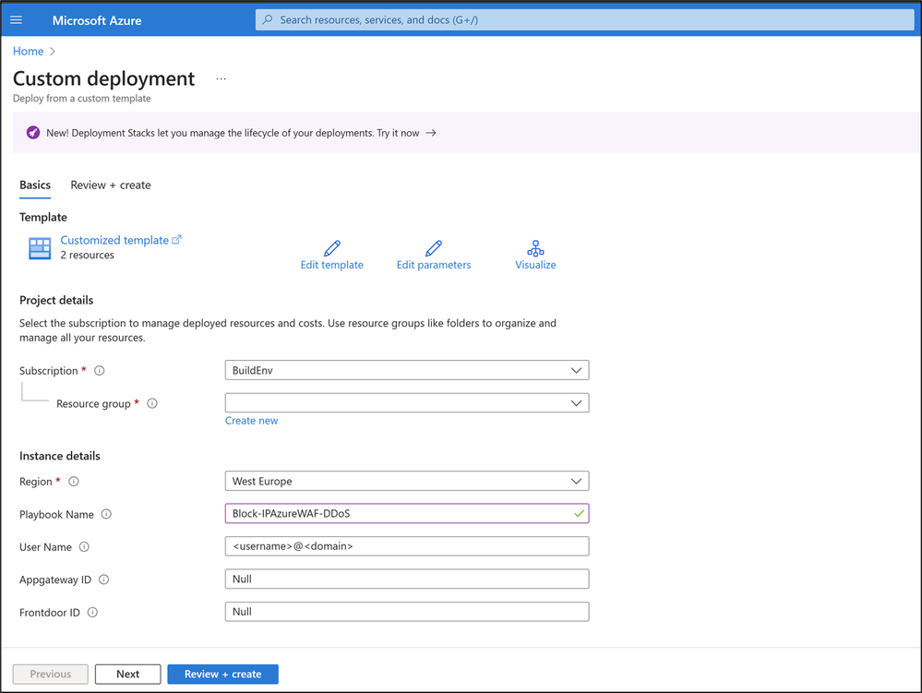This screenshot has height=693, width=922.
Task: Click the '2 resources' text
Action: (87, 255)
